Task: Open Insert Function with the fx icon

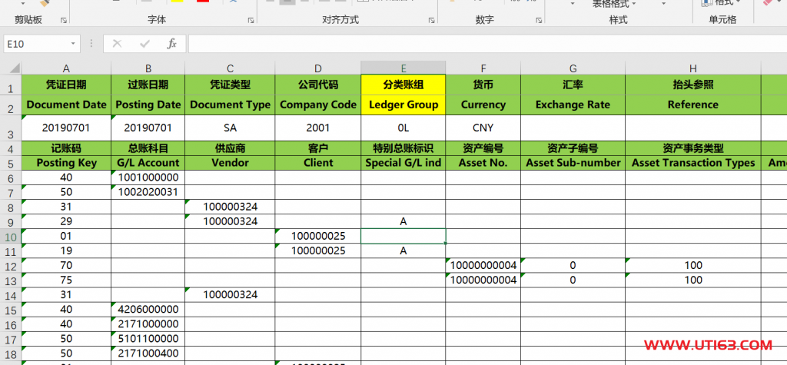Action: [171, 44]
